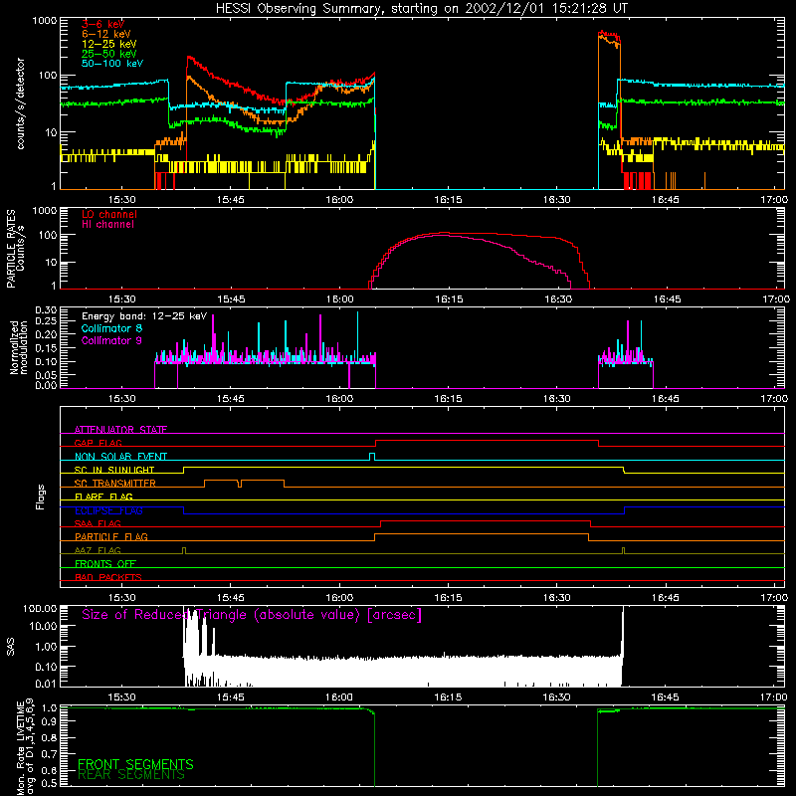Click the ECLIPSE FLAG label
Image resolution: width=796 pixels, height=796 pixels.
108,510
